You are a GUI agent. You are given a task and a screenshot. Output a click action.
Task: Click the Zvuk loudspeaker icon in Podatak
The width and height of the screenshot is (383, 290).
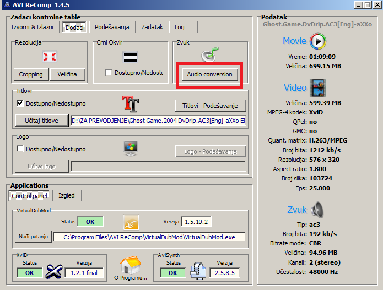(x=317, y=210)
